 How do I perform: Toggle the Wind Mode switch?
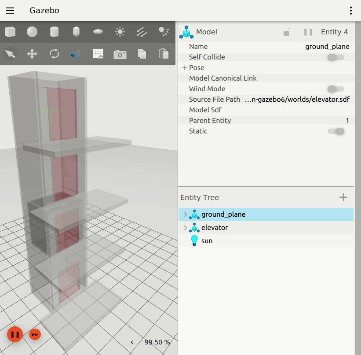pos(336,89)
